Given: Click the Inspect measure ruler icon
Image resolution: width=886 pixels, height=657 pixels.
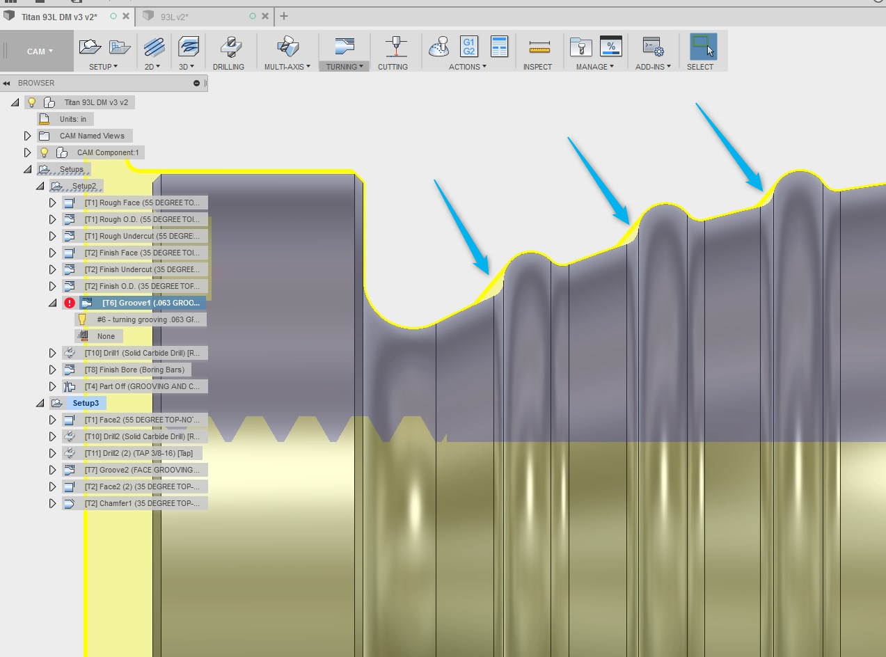Looking at the screenshot, I should [539, 47].
